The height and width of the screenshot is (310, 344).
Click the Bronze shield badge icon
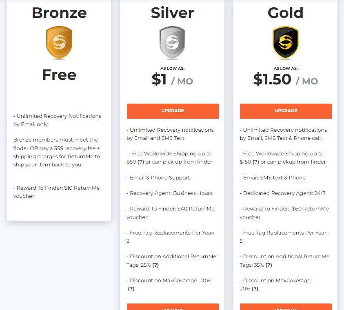click(59, 43)
